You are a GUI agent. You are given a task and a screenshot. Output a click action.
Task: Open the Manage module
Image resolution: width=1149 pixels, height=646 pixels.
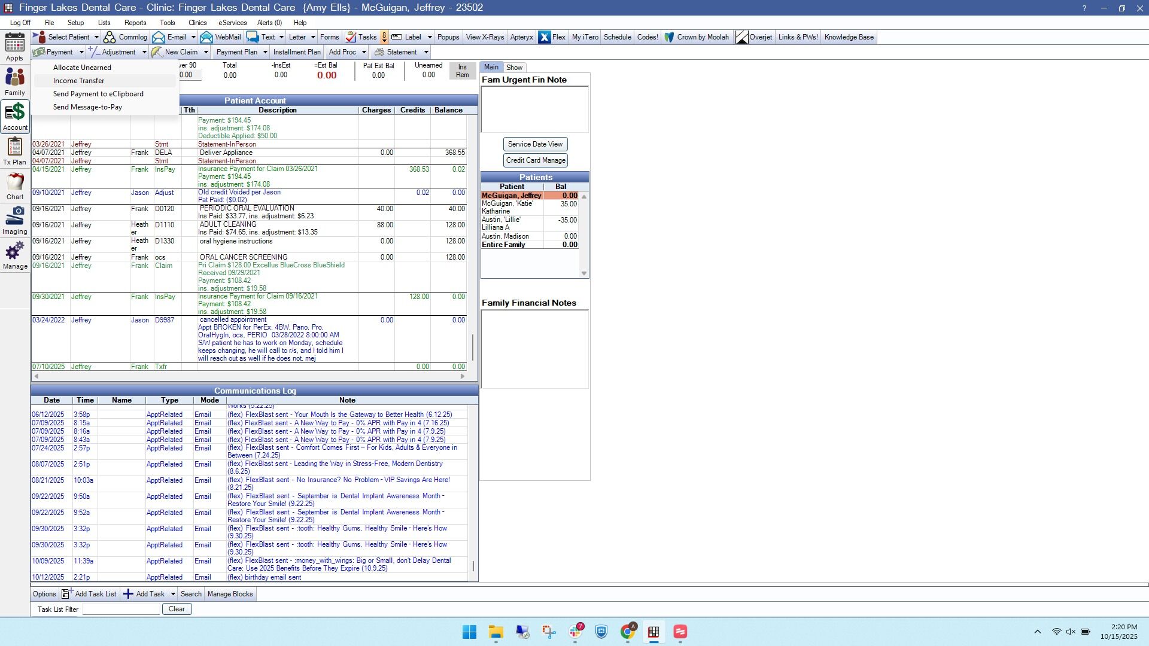[x=14, y=255]
